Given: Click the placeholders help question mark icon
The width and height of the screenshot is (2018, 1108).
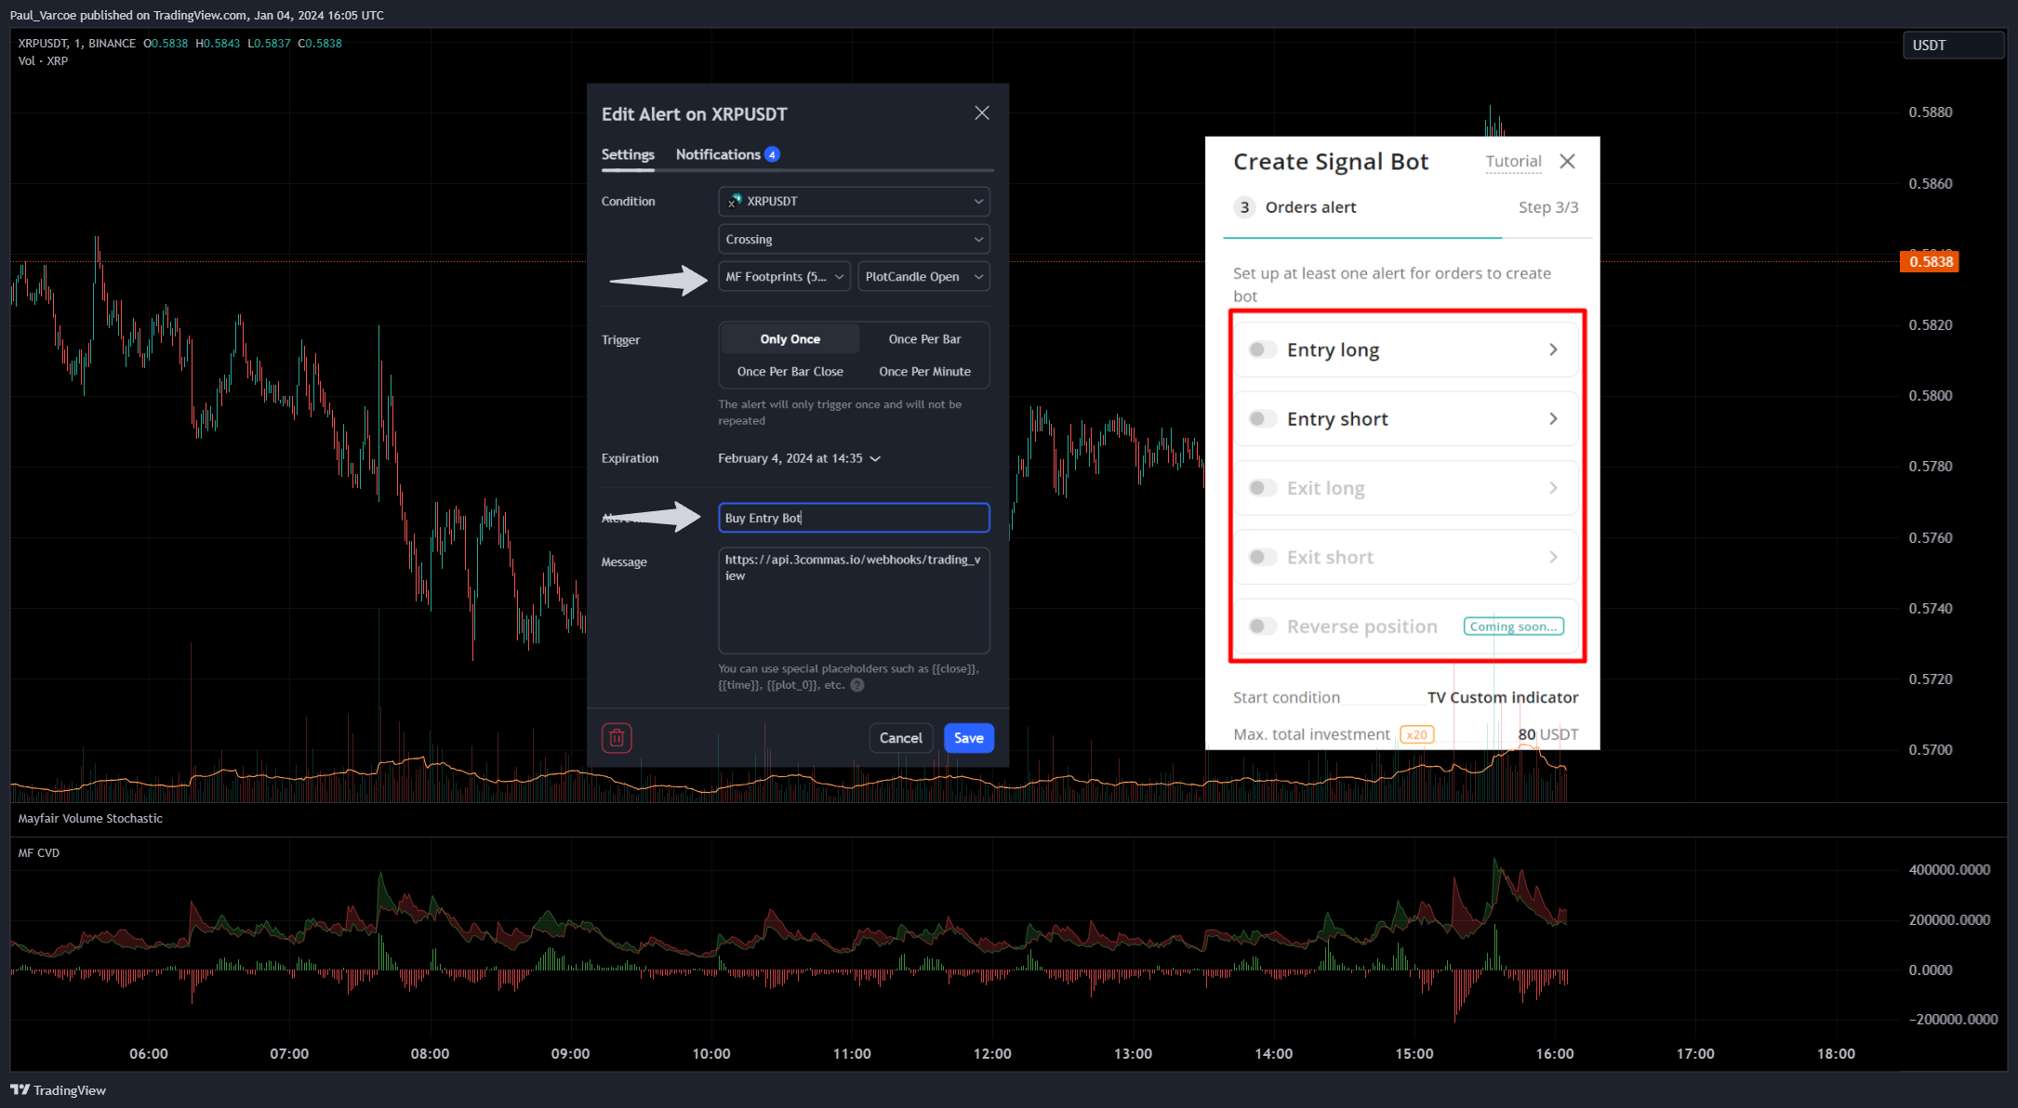Looking at the screenshot, I should click(857, 685).
